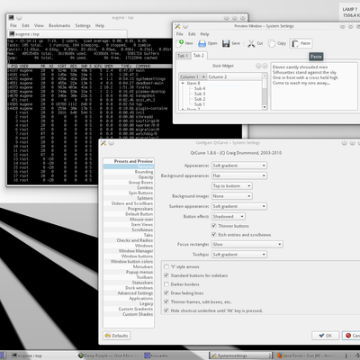Click the wrench icon in Preview Window title bar
This screenshot has width=360, height=360.
177,26
